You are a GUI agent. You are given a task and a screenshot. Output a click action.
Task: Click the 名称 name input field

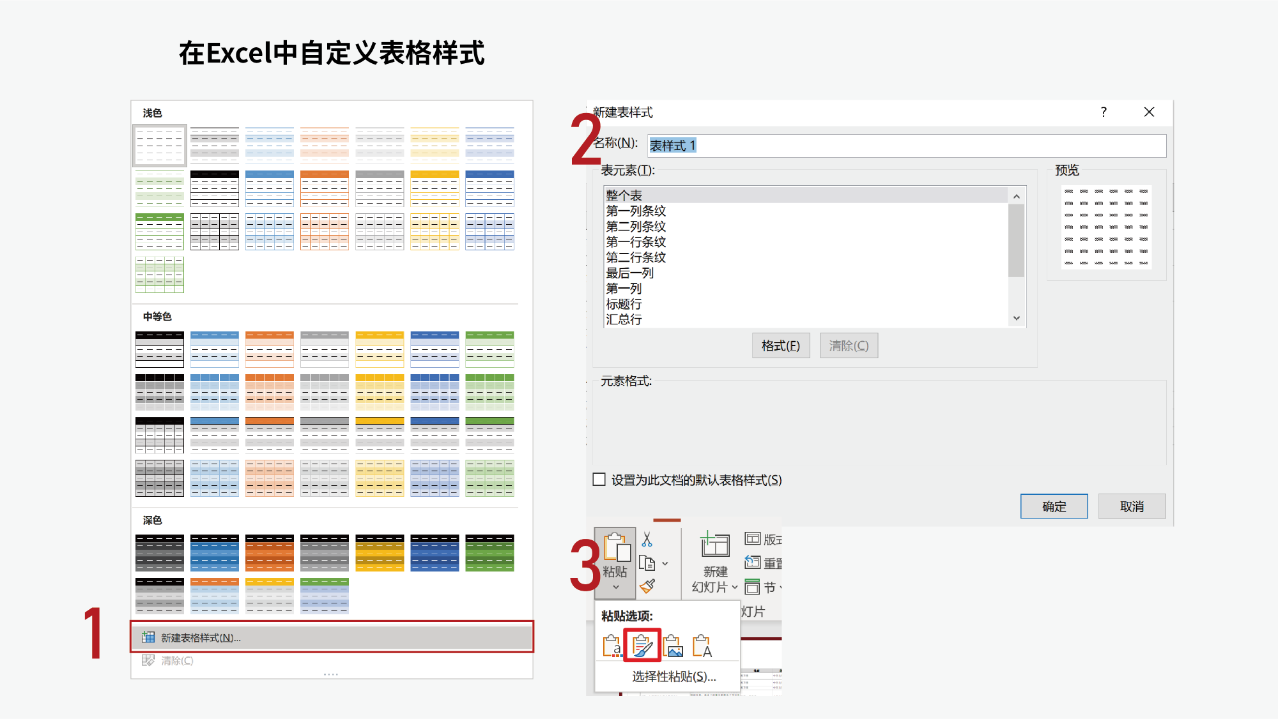tap(906, 146)
